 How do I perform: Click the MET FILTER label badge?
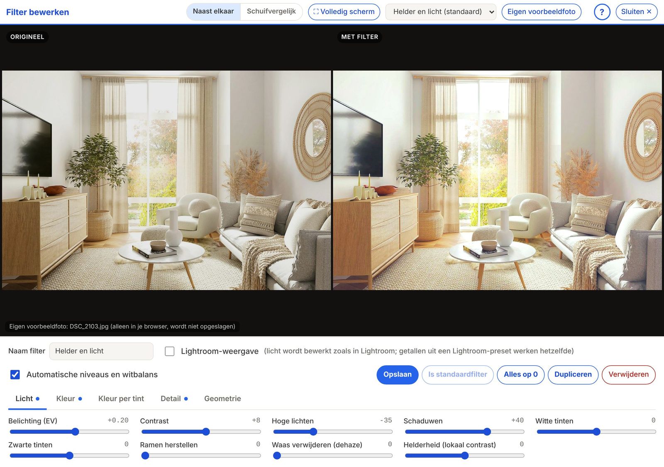[x=360, y=37]
